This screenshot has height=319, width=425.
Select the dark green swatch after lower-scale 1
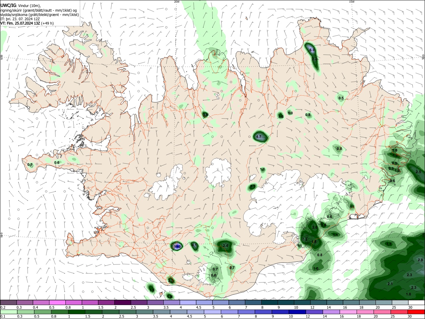(76, 312)
